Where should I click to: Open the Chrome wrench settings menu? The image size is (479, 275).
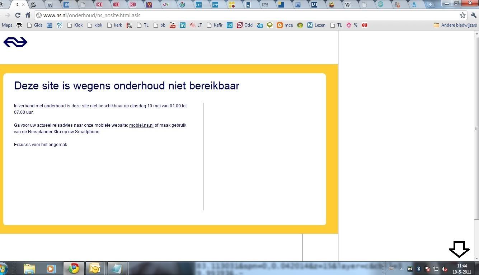[x=473, y=15]
